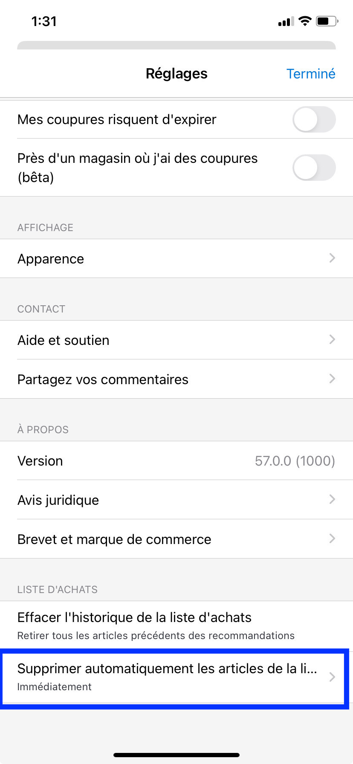353x764 pixels.
Task: Click the chevron next to Apparence
Action: [332, 258]
